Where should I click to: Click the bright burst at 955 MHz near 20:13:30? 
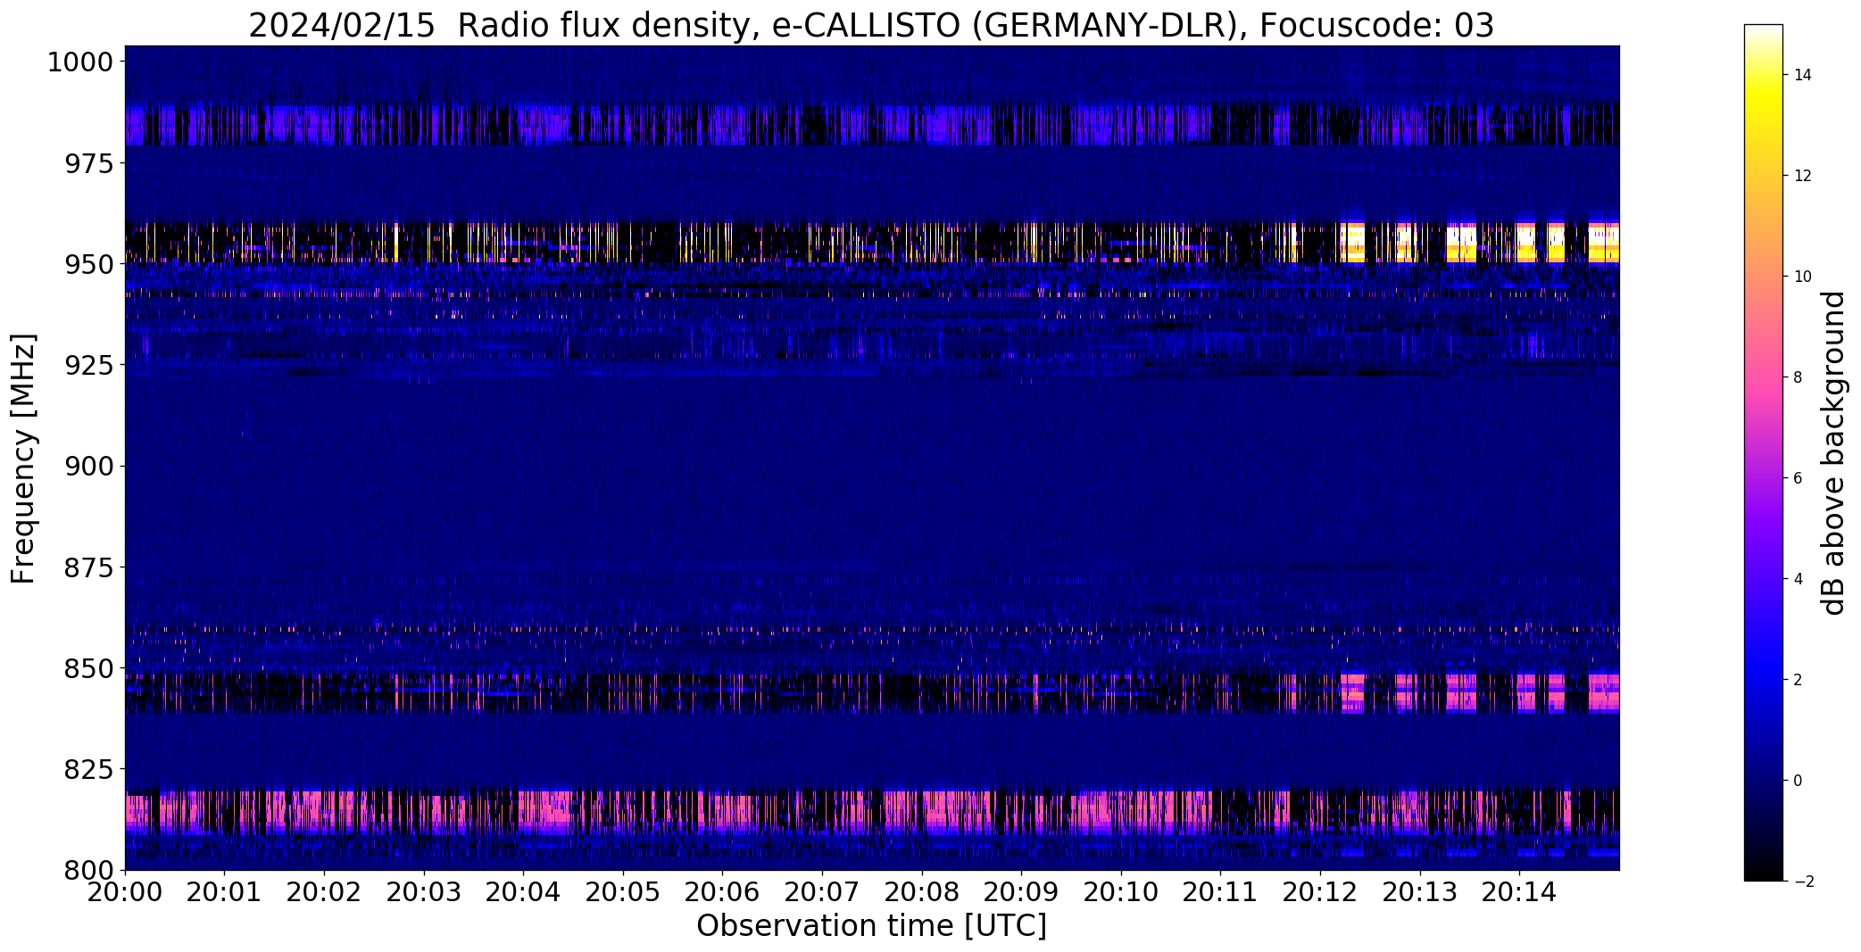point(1461,242)
